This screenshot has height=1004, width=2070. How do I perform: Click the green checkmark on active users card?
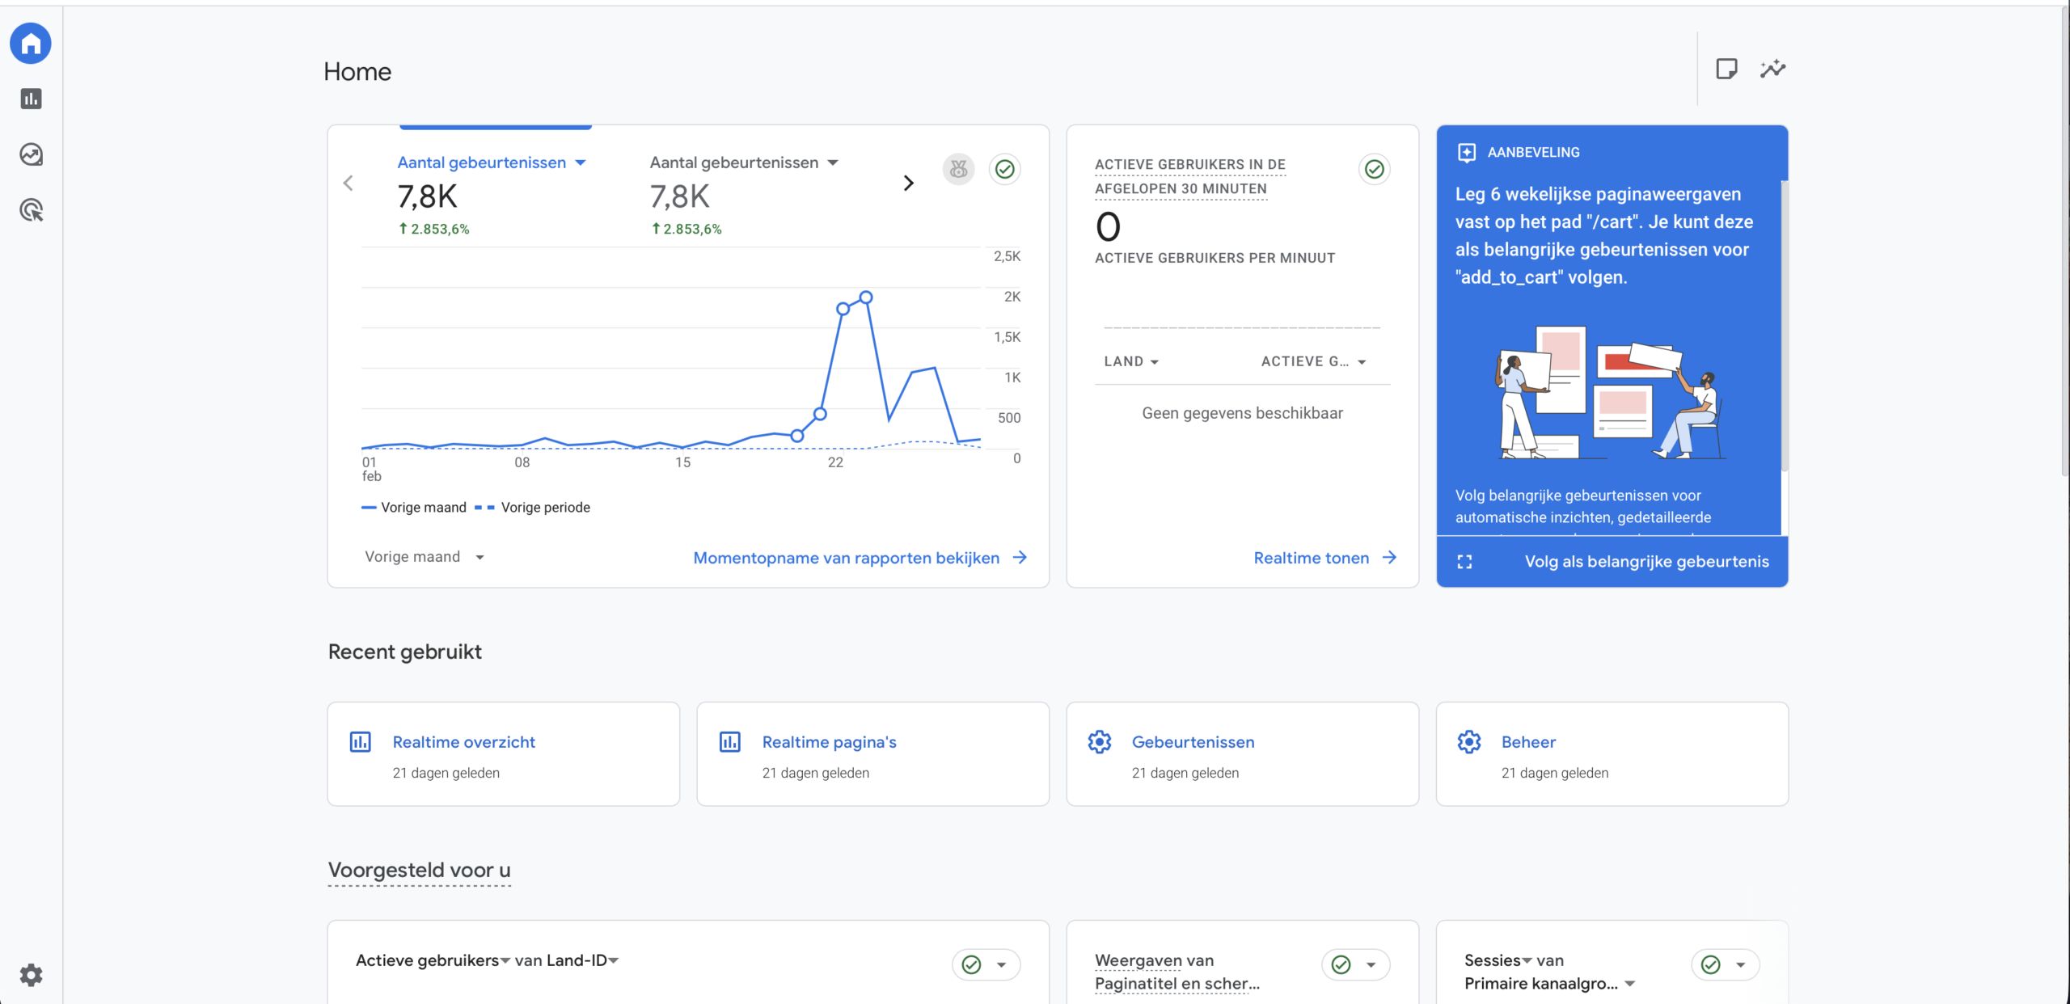click(x=1374, y=169)
